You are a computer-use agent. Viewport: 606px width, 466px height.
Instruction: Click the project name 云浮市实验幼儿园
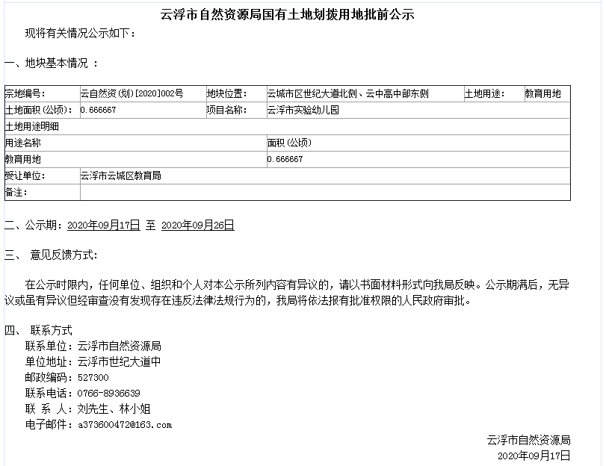point(303,111)
